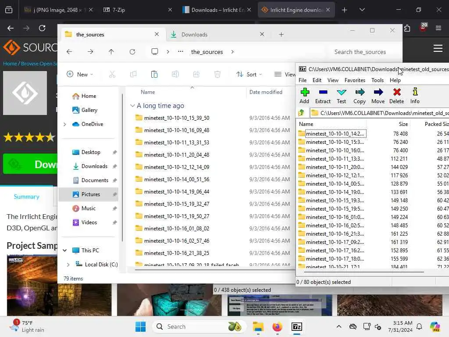The width and height of the screenshot is (449, 337).
Task: Click Explorer's forward arrow
Action: [90, 52]
